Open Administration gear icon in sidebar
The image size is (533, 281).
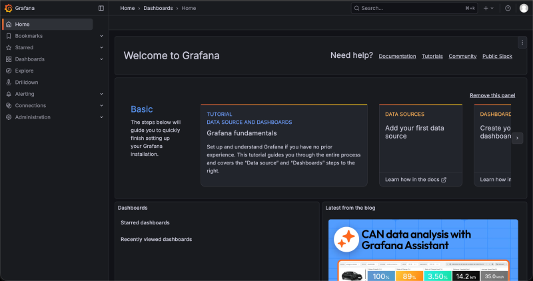pos(9,117)
